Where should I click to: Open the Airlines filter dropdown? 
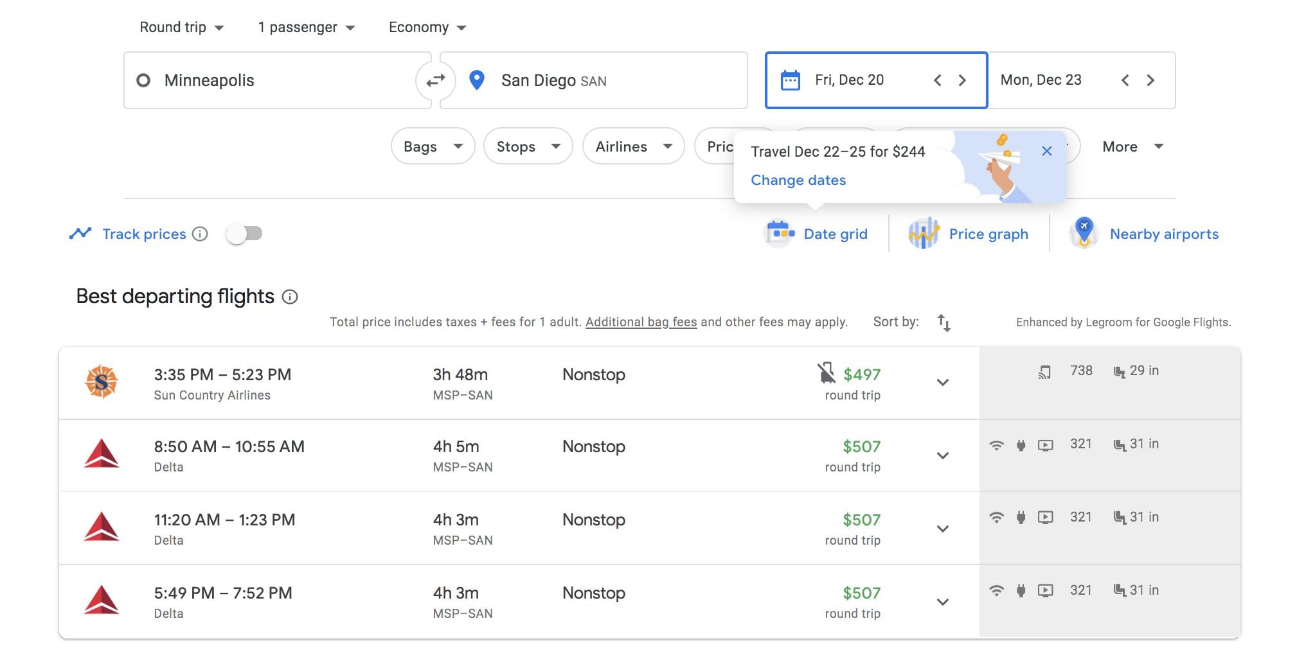(633, 146)
